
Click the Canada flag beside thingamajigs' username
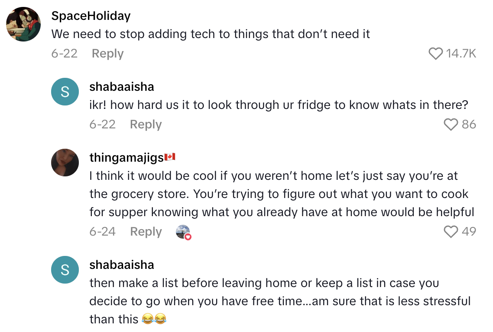[169, 157]
